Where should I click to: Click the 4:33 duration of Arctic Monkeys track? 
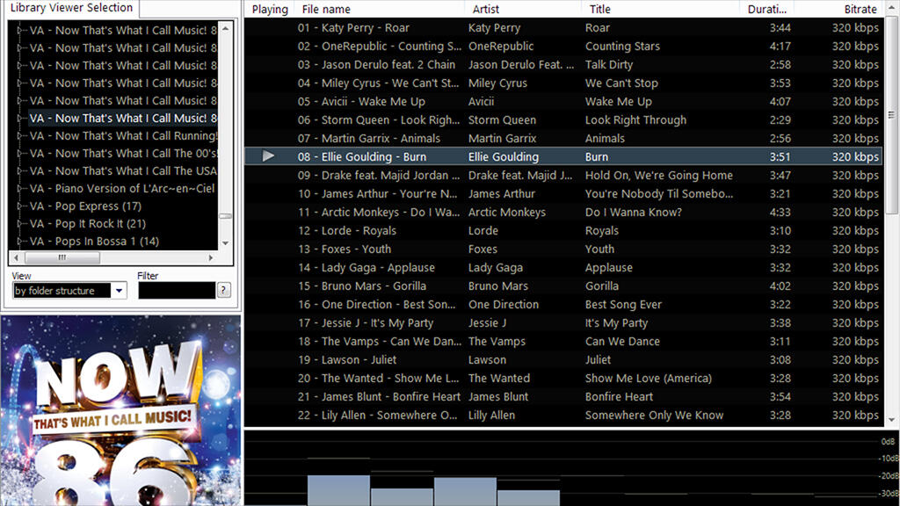click(780, 212)
